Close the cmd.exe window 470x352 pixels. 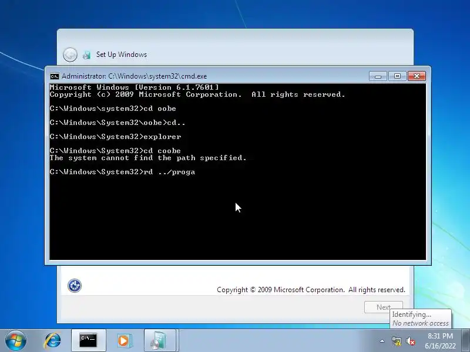tap(417, 76)
